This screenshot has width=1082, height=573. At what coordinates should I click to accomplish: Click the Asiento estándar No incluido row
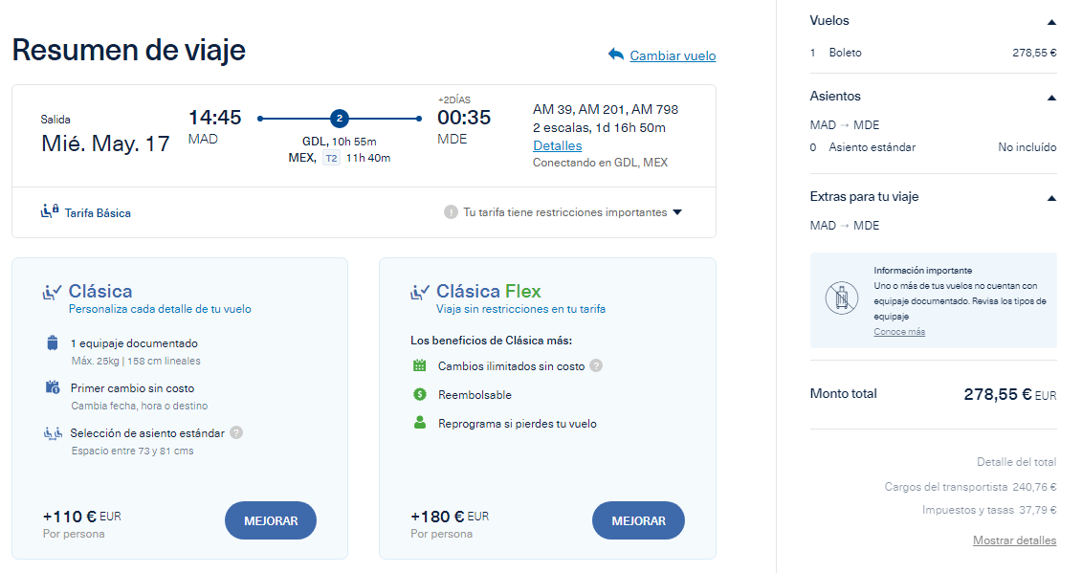click(x=933, y=147)
